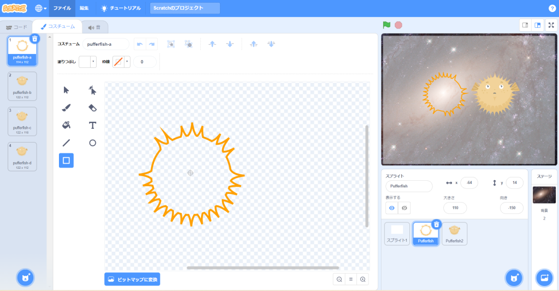Select the Circle tool

click(x=93, y=143)
